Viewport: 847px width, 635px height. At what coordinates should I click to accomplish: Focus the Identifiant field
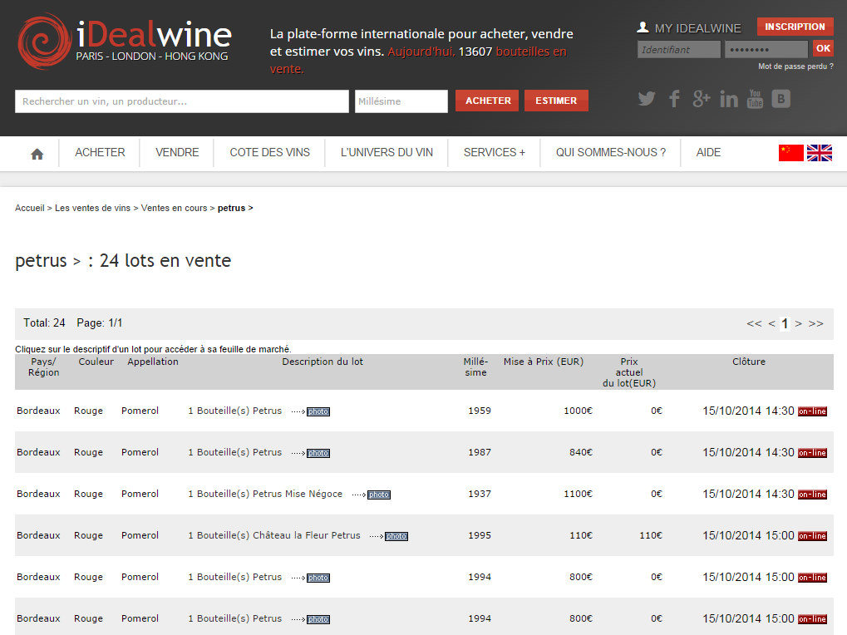(x=679, y=49)
